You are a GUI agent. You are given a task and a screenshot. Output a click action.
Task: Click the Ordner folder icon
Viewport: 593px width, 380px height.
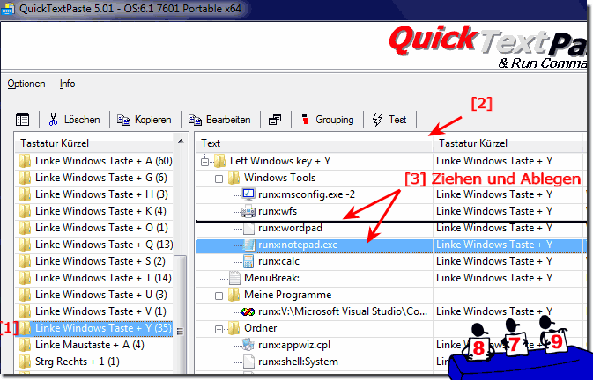[x=233, y=328]
